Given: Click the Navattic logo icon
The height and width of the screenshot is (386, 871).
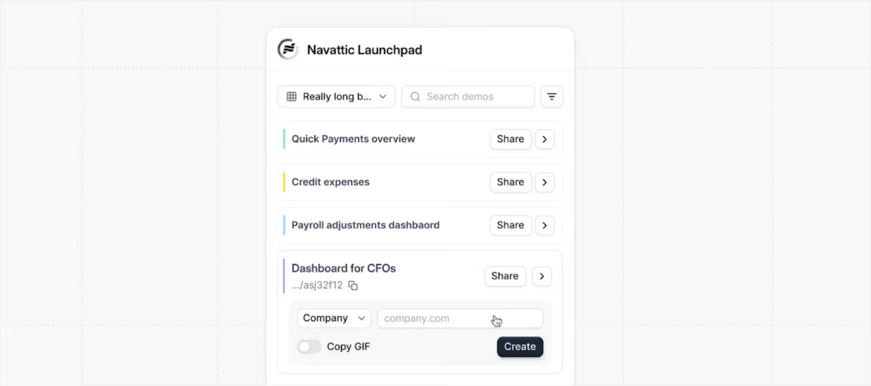Looking at the screenshot, I should (x=288, y=49).
